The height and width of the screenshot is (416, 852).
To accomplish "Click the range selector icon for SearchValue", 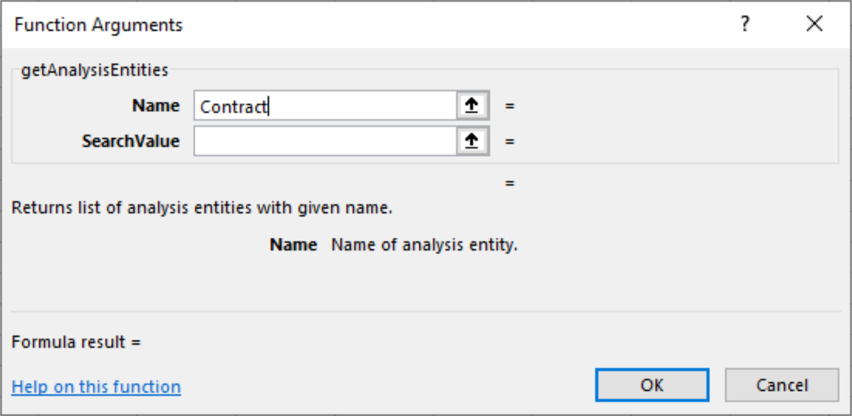I will 472,141.
